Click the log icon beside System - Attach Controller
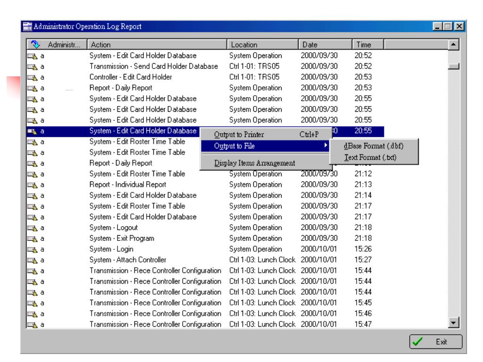This screenshot has width=483, height=362. tap(33, 260)
